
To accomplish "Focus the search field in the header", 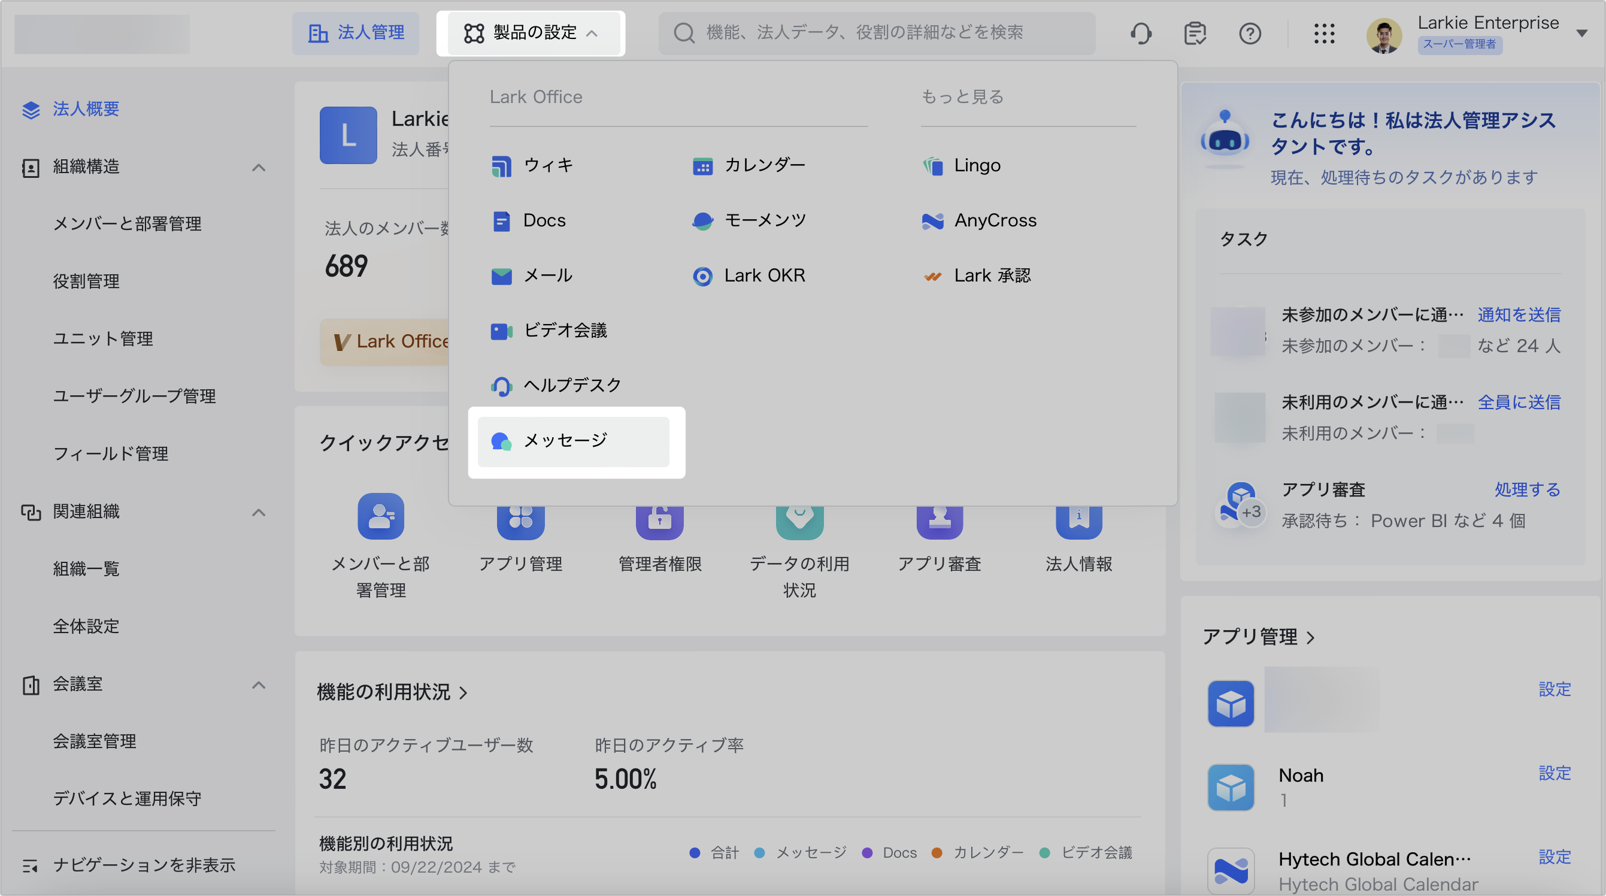I will (x=876, y=33).
